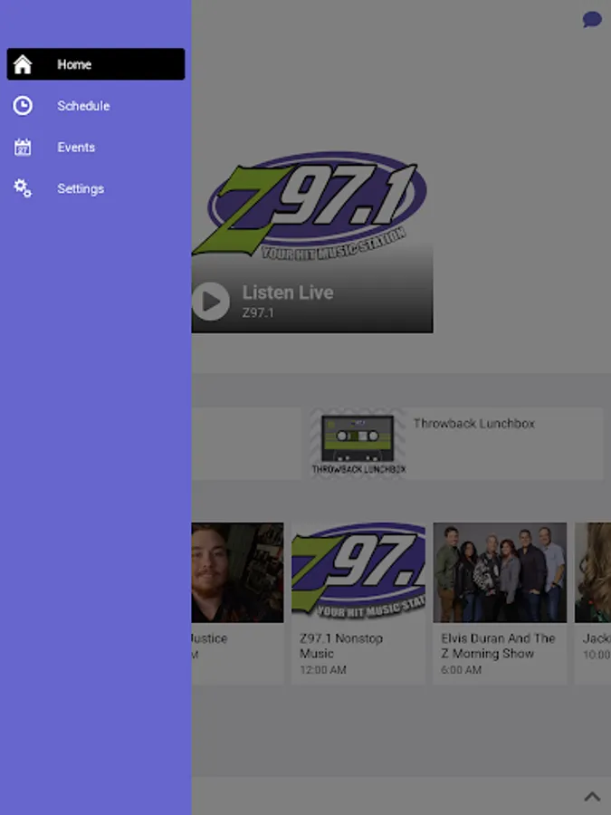Expand the player with the up chevron
The image size is (611, 815).
[592, 796]
